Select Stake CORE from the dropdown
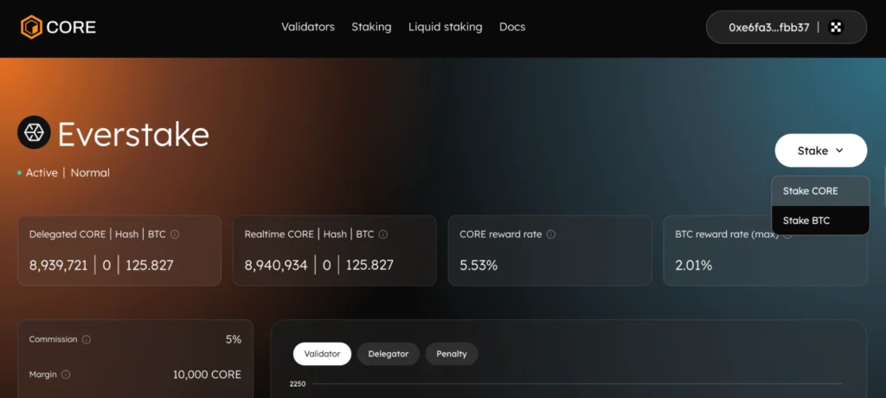The width and height of the screenshot is (886, 398). click(810, 191)
